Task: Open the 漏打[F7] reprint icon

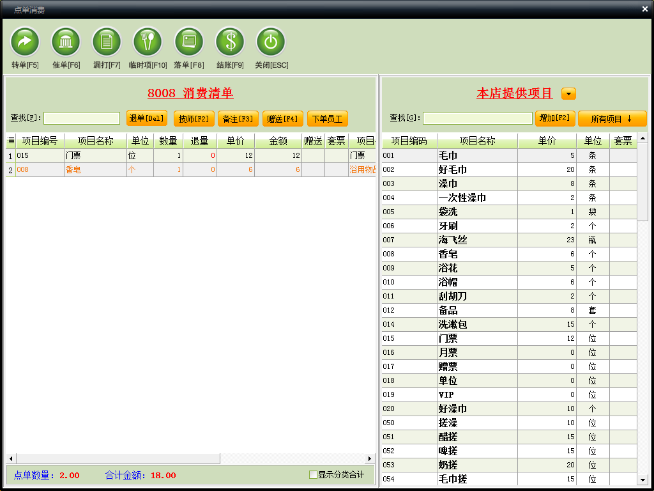Action: (x=107, y=42)
